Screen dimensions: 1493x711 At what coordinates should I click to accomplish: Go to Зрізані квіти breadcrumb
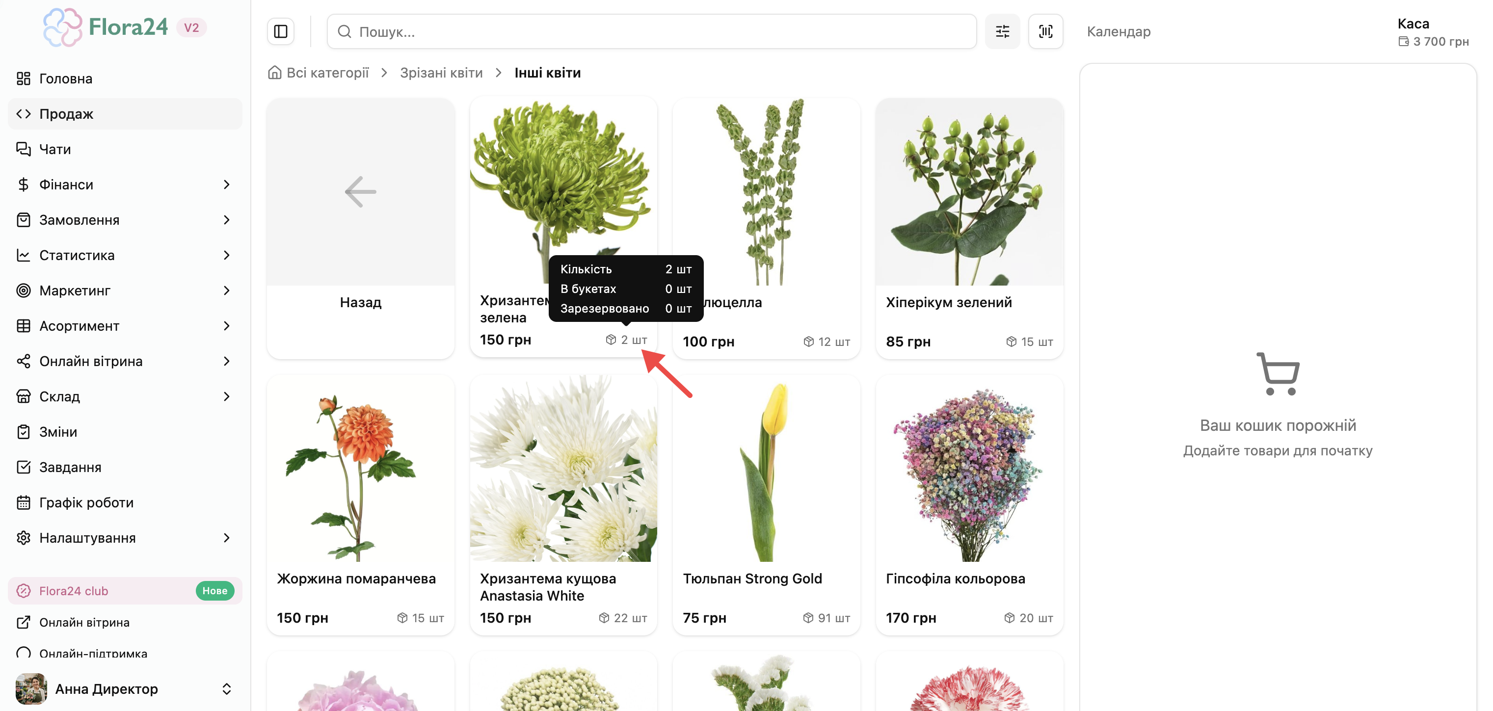[x=441, y=73]
